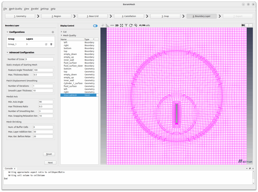This screenshot has height=192, width=258.
Task: Open the Parallel menu
Action: [35, 9]
